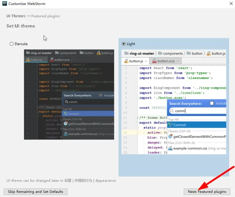
Task: Expand the folded comment block in Darcula preview
Action: [x=37, y=107]
